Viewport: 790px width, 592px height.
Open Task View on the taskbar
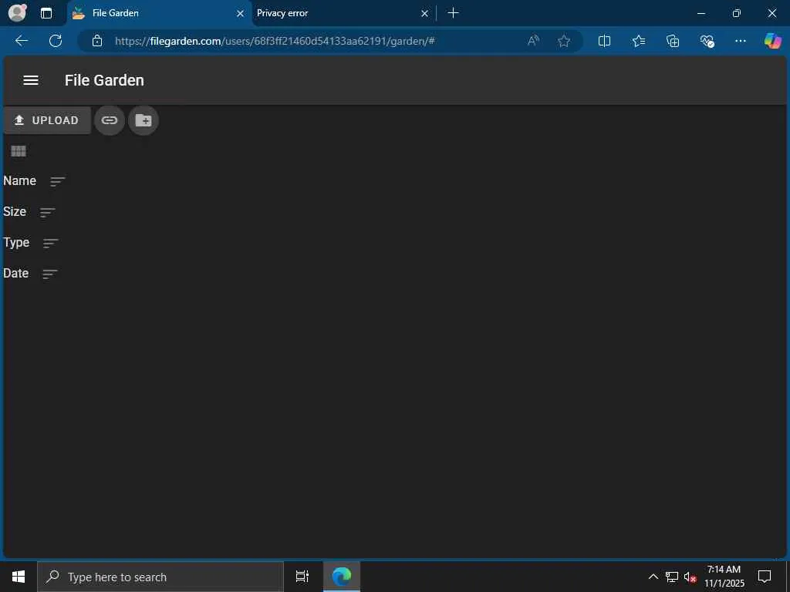302,577
